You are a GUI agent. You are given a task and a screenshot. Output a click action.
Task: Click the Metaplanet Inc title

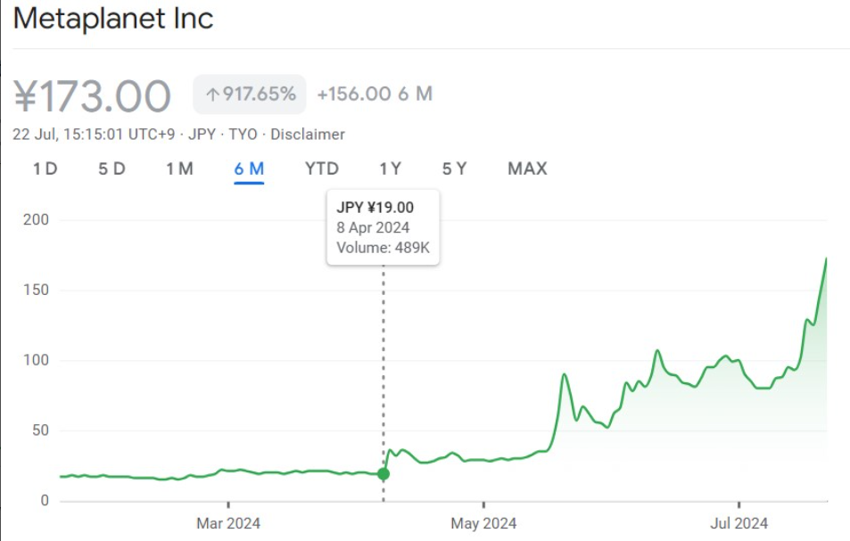pos(113,19)
